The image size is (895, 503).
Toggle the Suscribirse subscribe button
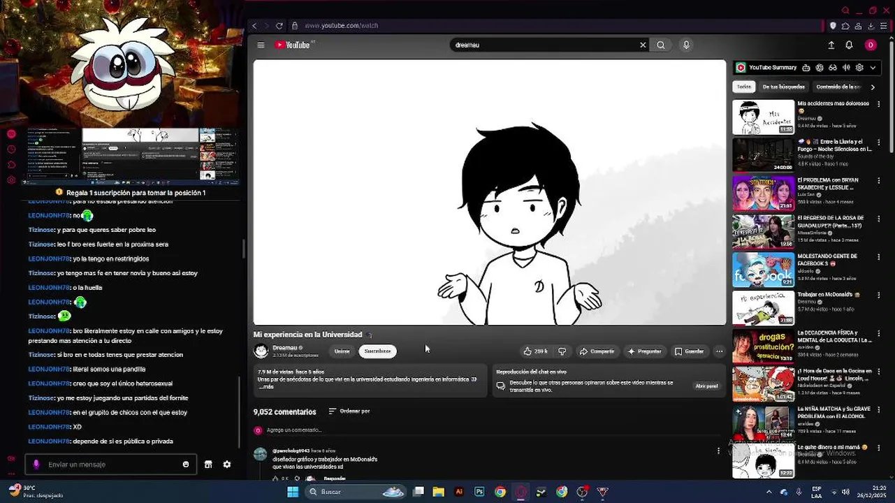[x=377, y=351]
